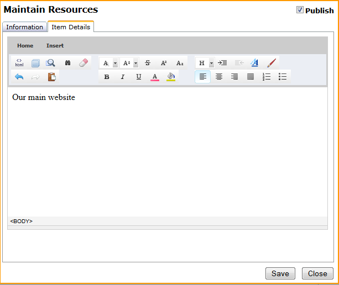Click the heading H button

(x=202, y=63)
